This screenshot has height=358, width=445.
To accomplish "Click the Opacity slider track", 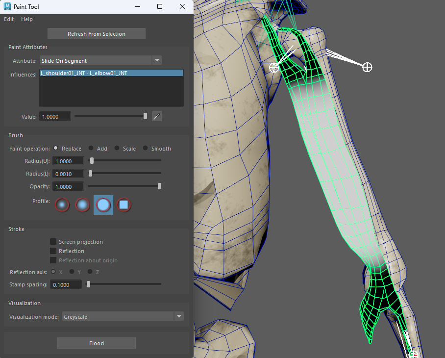I will point(123,186).
